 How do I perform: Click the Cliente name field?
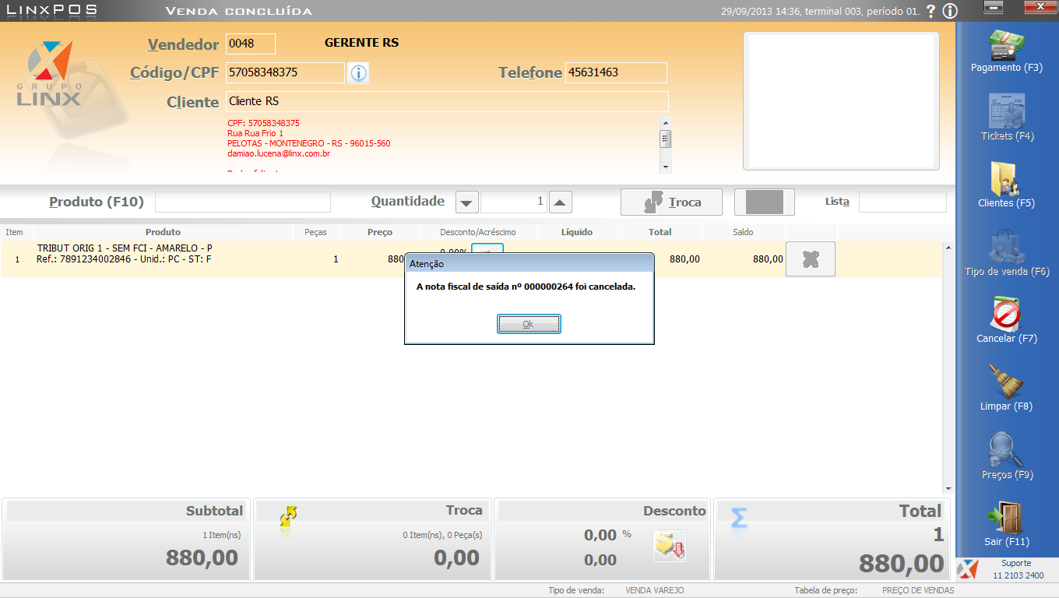[x=447, y=101]
